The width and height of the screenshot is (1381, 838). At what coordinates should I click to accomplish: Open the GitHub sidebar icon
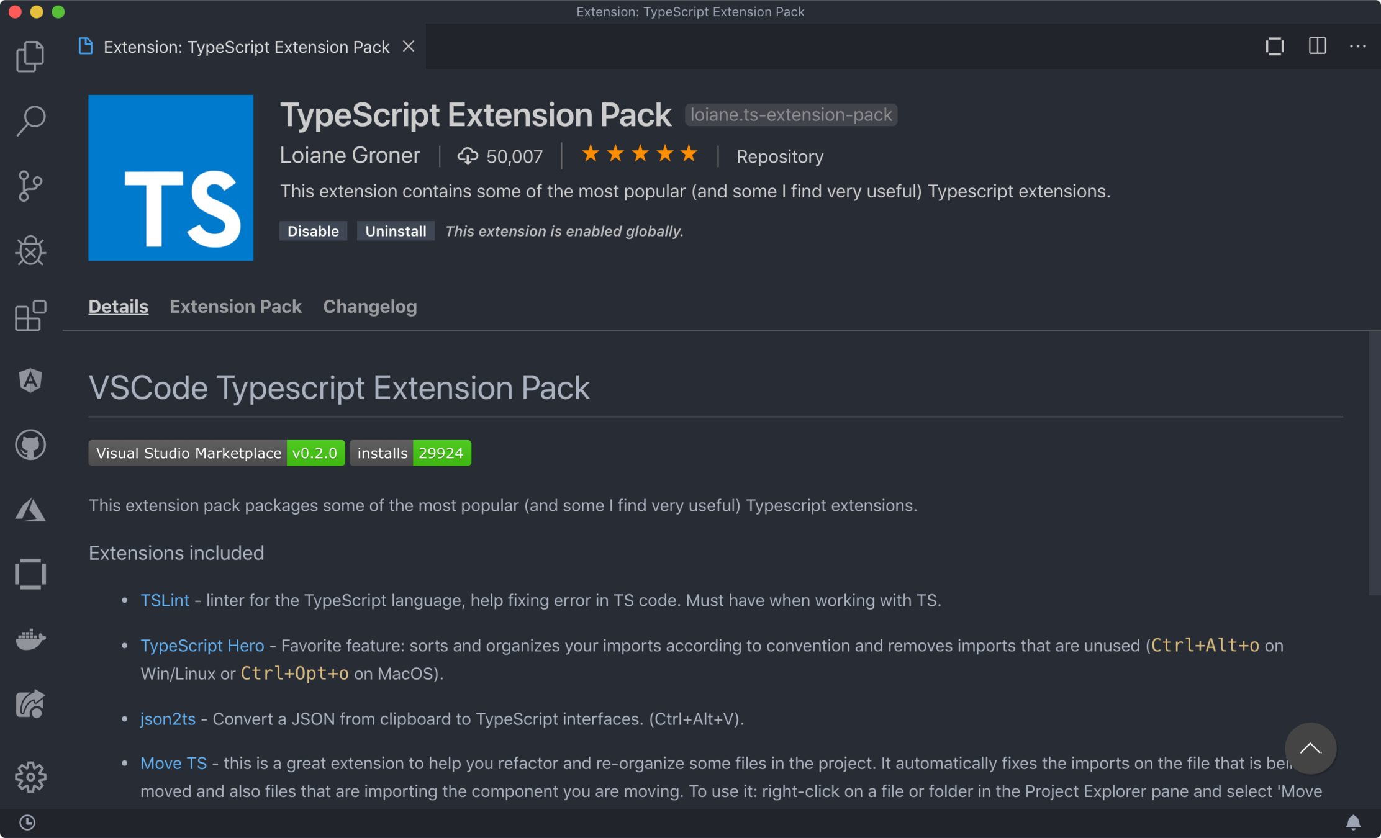tap(30, 445)
